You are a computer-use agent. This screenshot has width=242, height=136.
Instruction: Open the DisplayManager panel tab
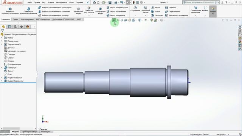tap(28, 27)
